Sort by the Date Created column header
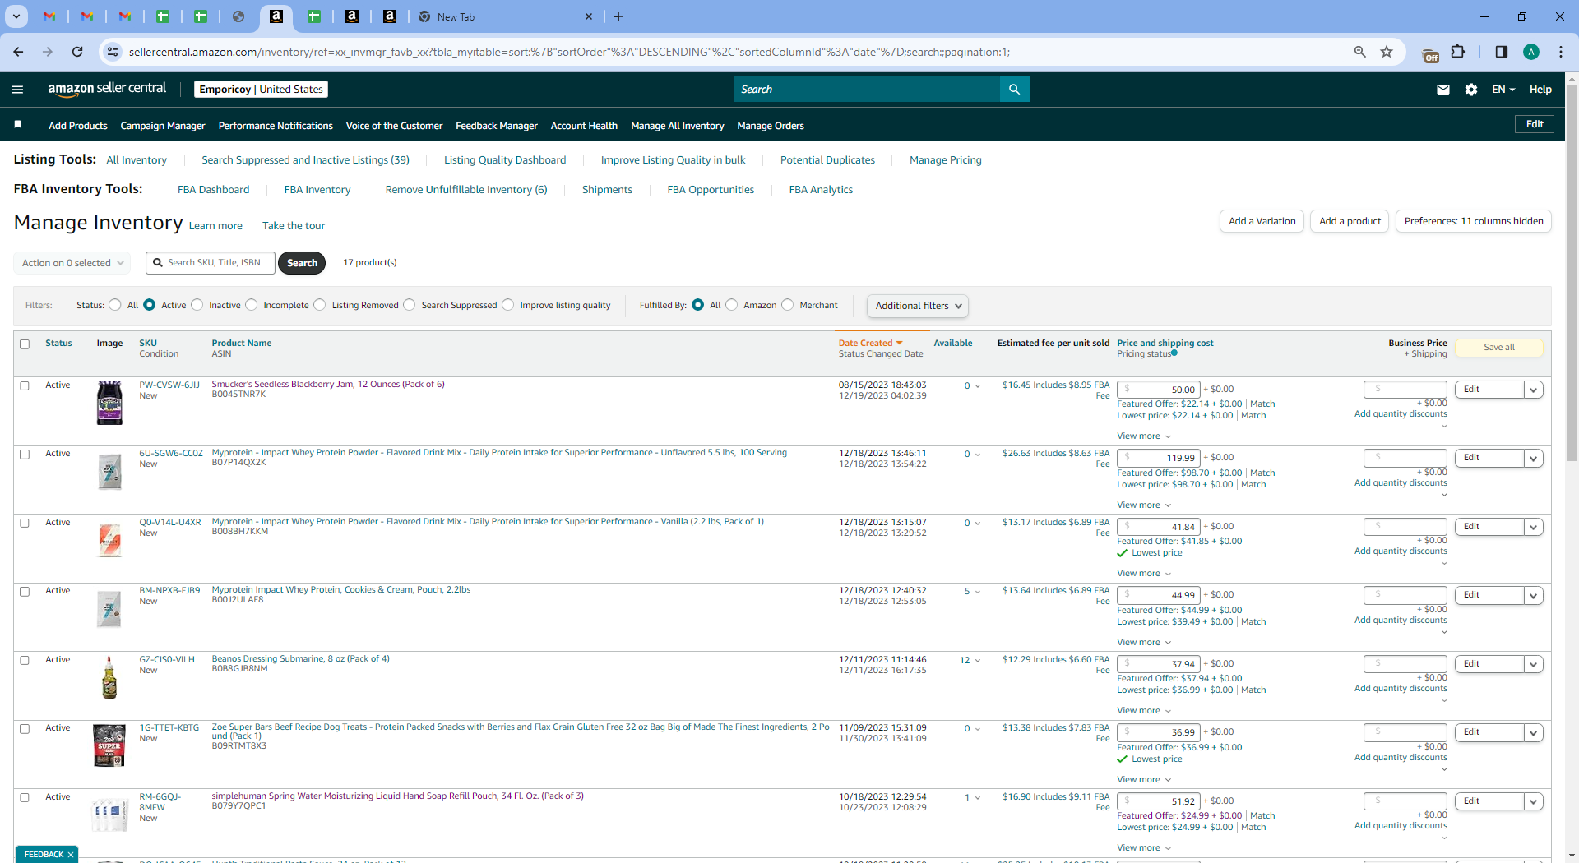1579x863 pixels. [x=870, y=343]
